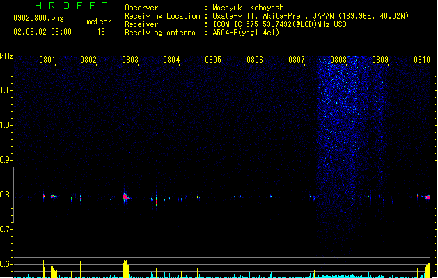Click the observer name Masayuki Kobayashi
This screenshot has width=438, height=278.
(250, 8)
